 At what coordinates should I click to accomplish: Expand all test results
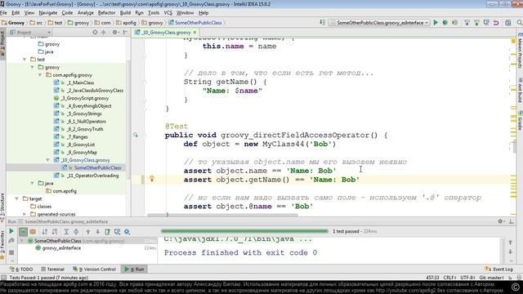(66, 231)
